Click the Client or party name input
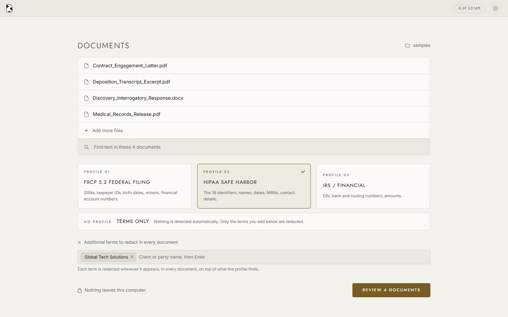This screenshot has width=508, height=317. [283, 257]
